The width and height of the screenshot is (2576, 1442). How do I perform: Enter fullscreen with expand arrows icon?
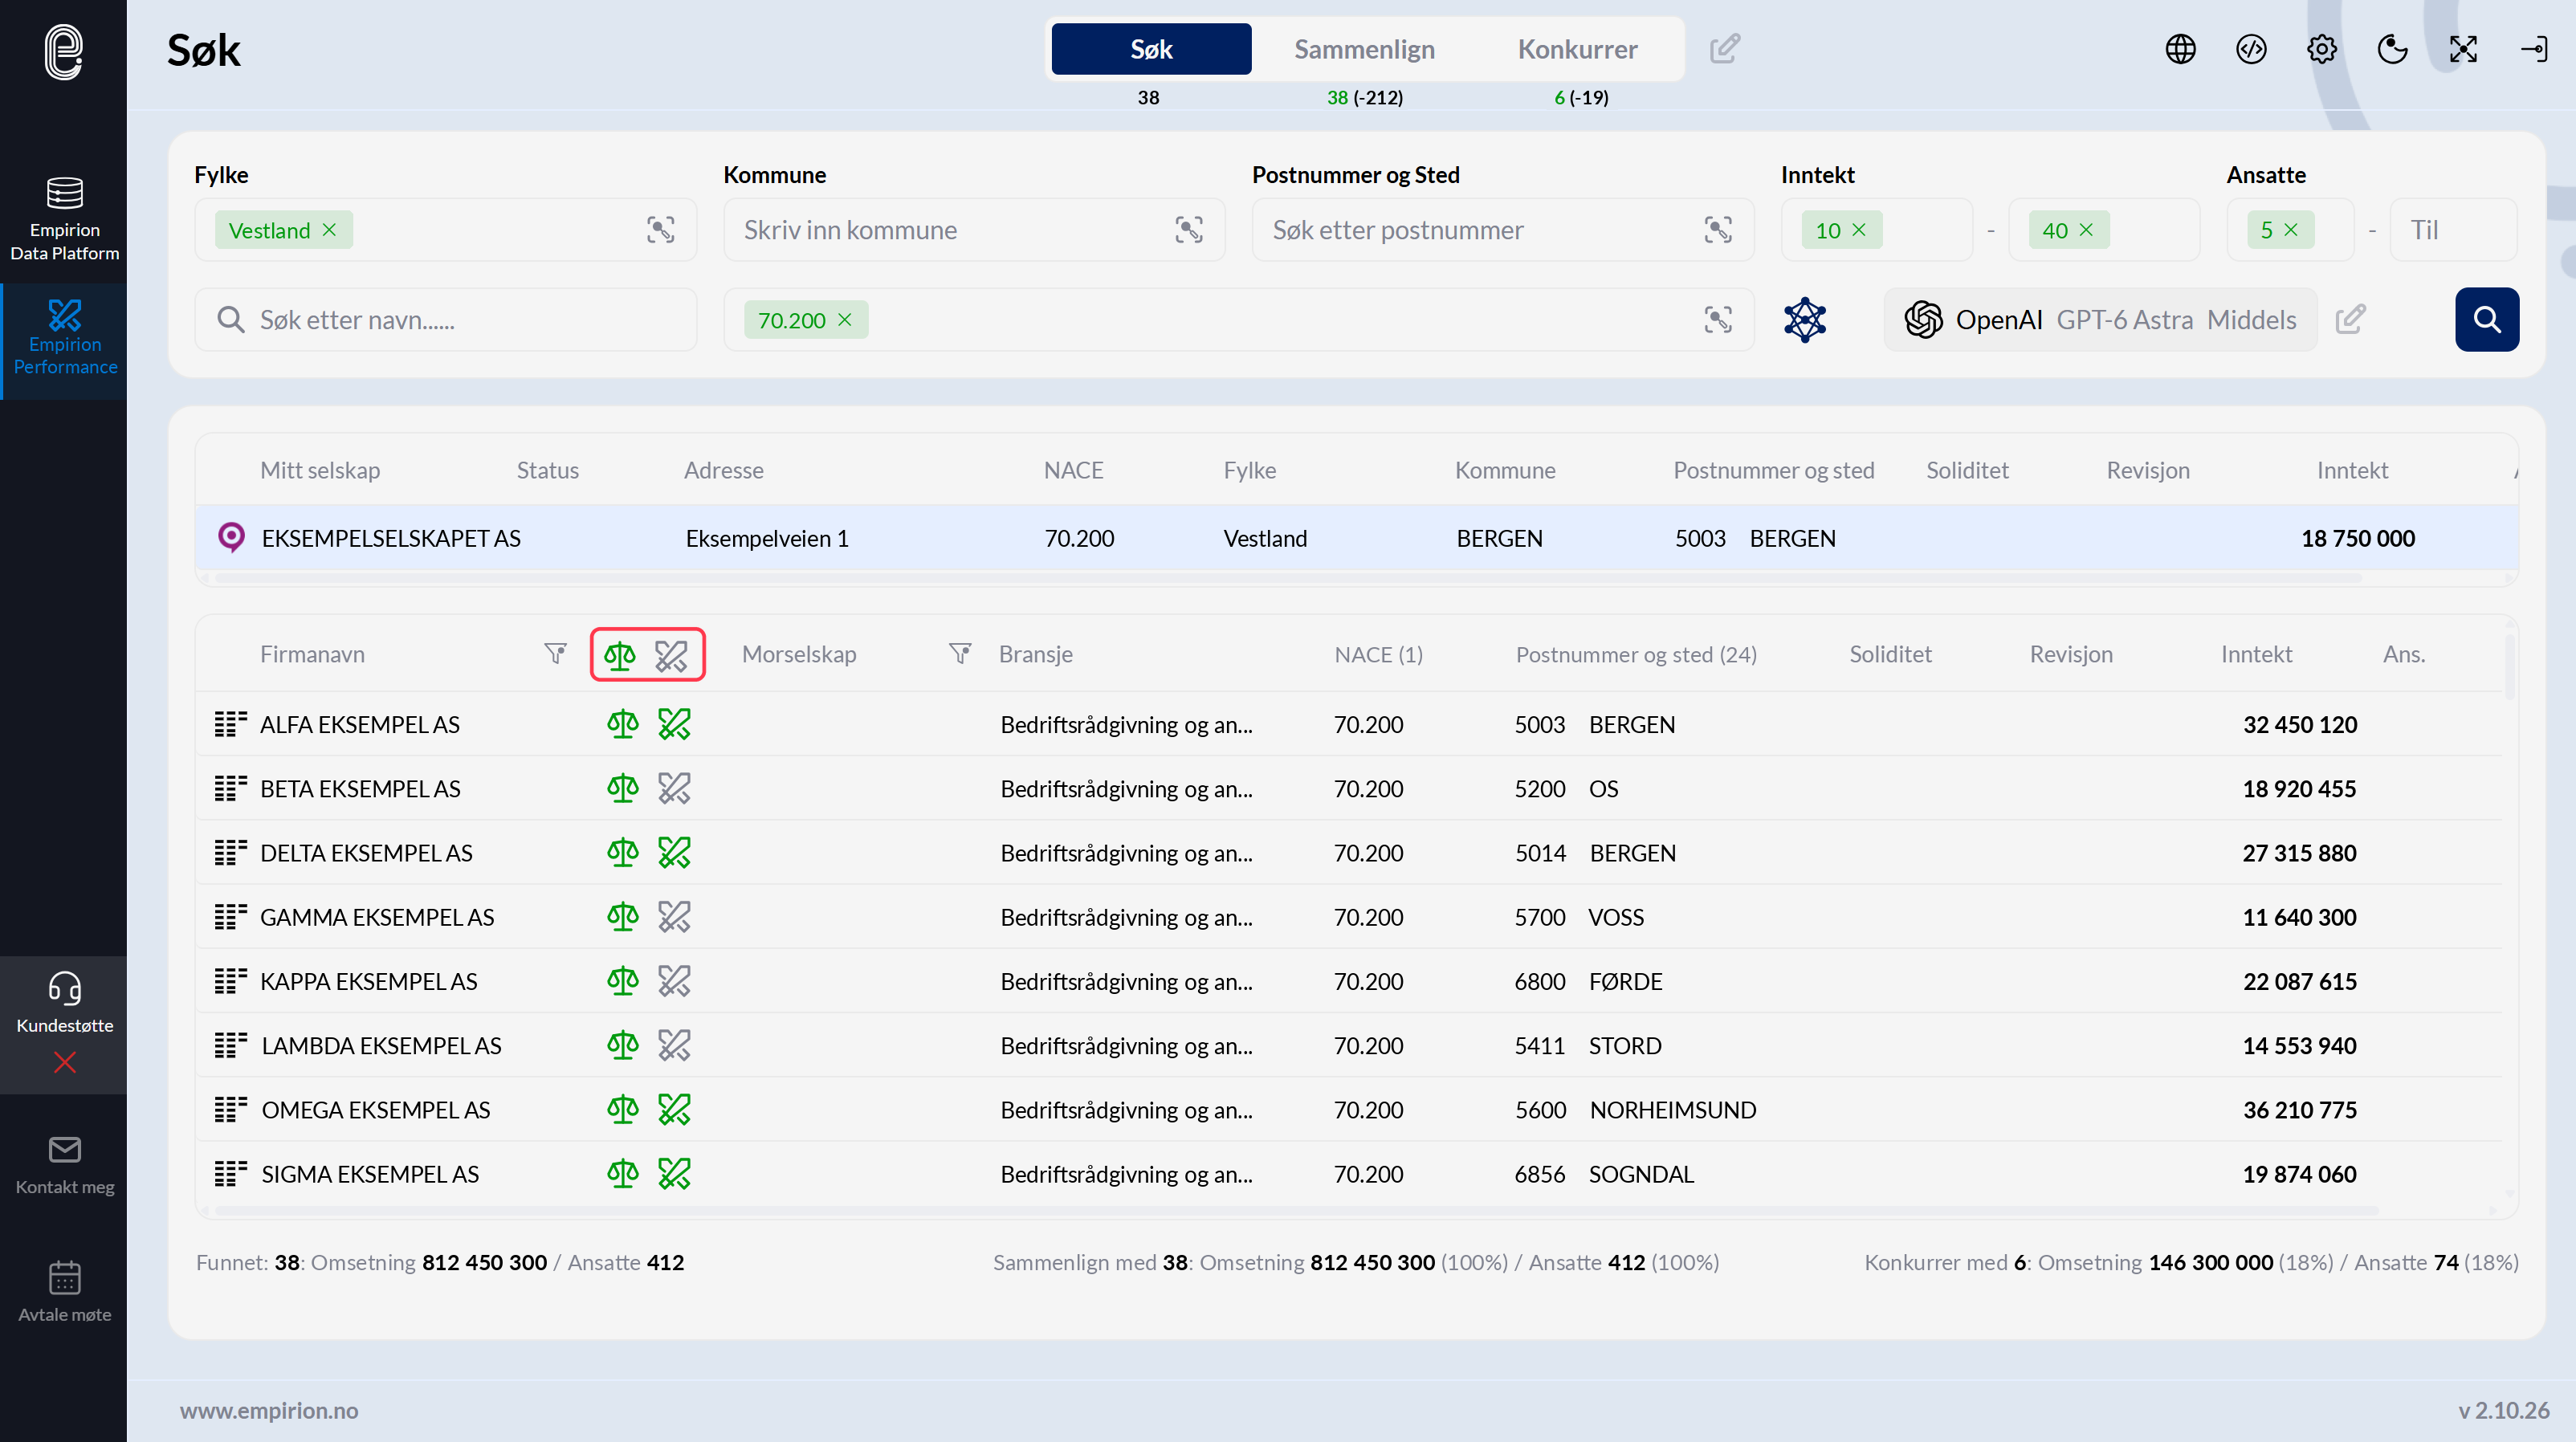pyautogui.click(x=2463, y=49)
